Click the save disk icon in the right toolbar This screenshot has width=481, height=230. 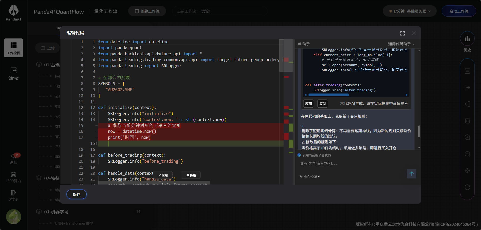tap(467, 71)
